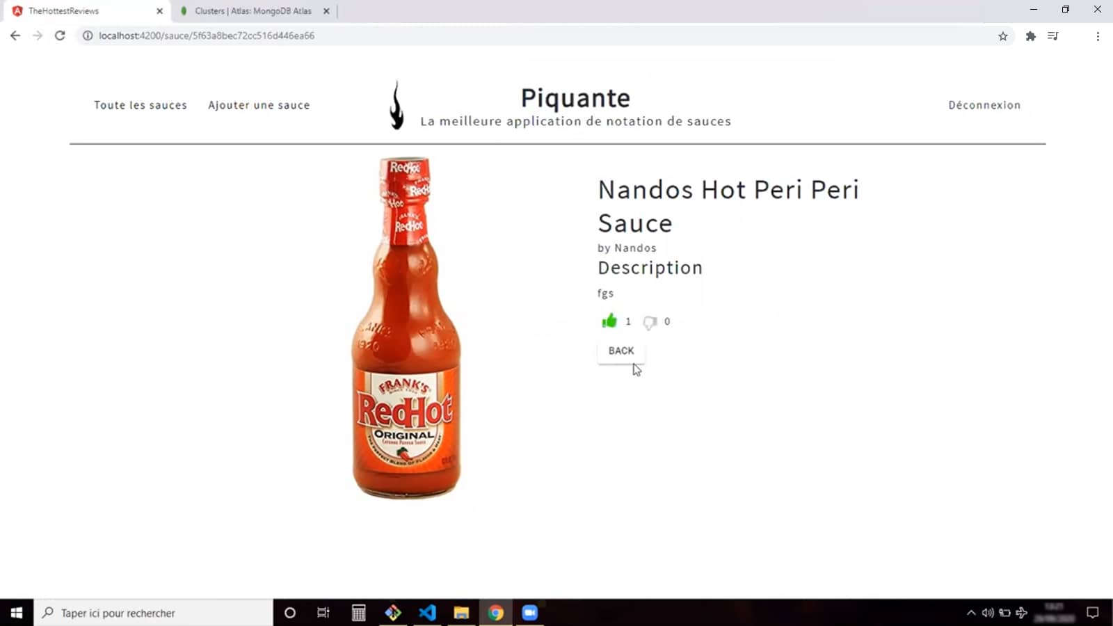This screenshot has height=626, width=1113.
Task: View site information for localhost
Action: click(x=88, y=35)
